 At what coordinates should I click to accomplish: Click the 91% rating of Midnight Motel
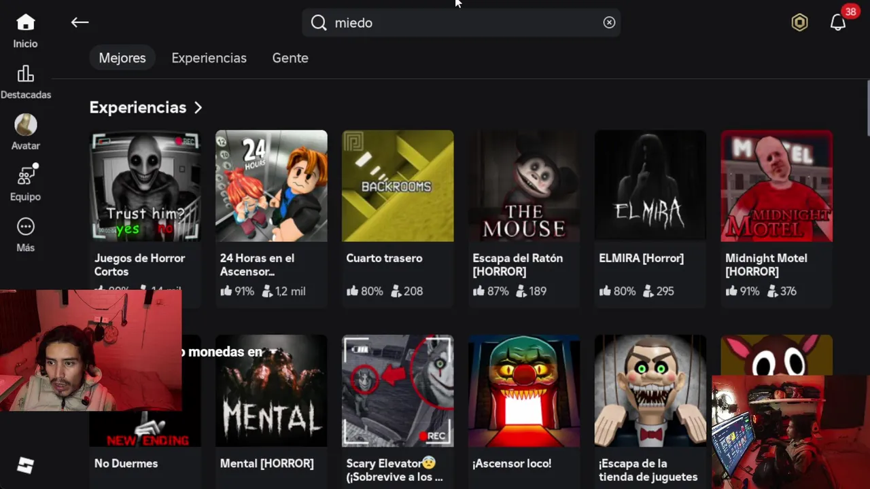(x=743, y=291)
